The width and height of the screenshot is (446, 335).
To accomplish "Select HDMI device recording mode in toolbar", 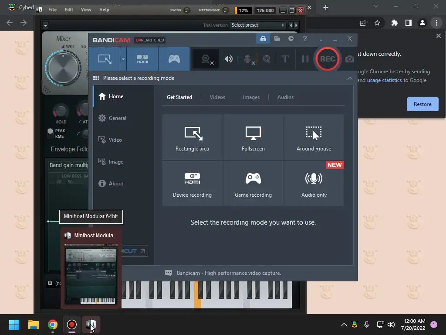I will (x=142, y=59).
